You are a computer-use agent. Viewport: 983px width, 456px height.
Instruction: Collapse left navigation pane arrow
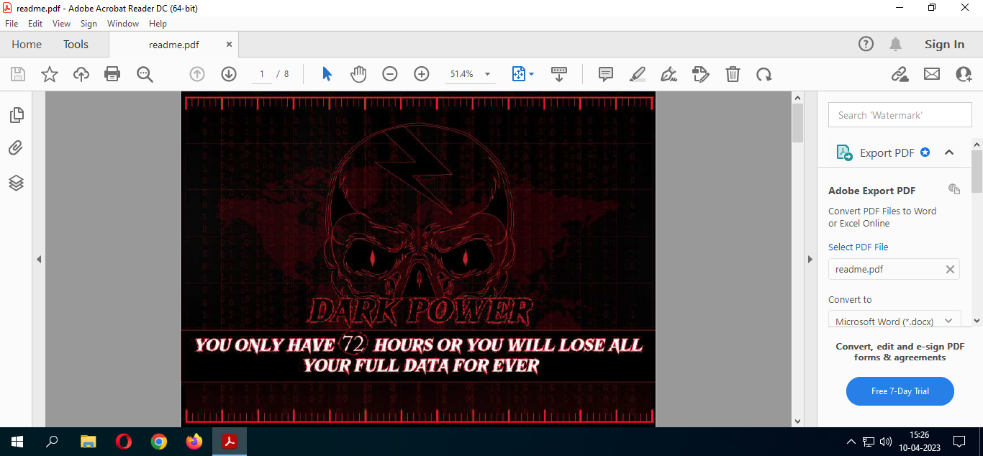39,259
